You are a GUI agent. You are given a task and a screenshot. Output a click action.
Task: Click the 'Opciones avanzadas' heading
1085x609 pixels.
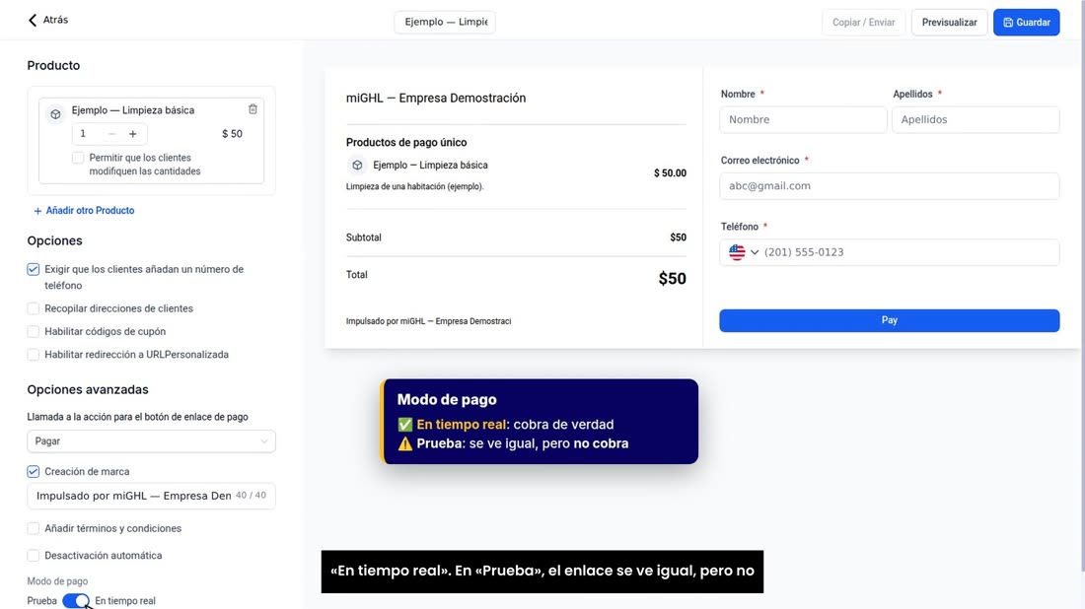88,389
